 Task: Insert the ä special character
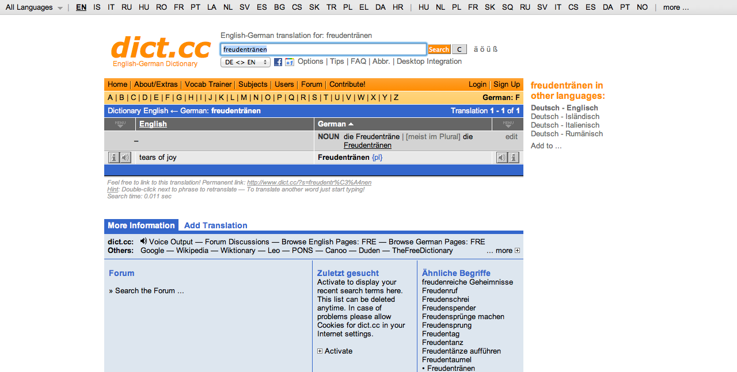pos(476,49)
